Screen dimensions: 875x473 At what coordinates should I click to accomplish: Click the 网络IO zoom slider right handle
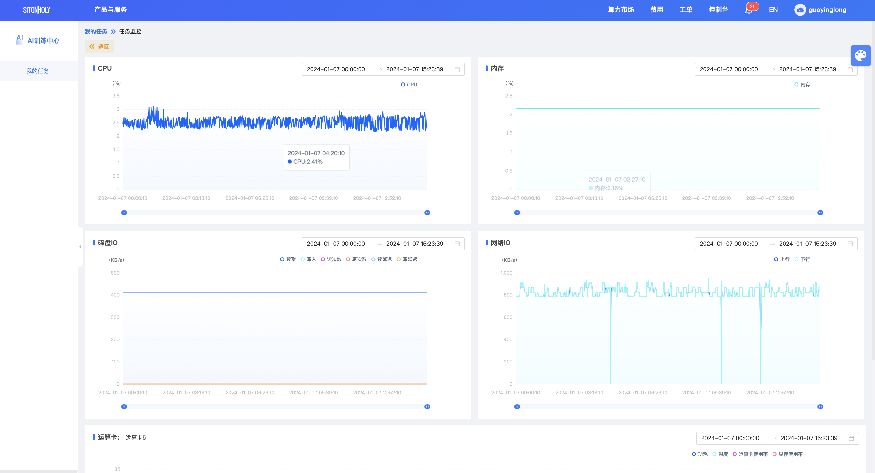pyautogui.click(x=820, y=407)
